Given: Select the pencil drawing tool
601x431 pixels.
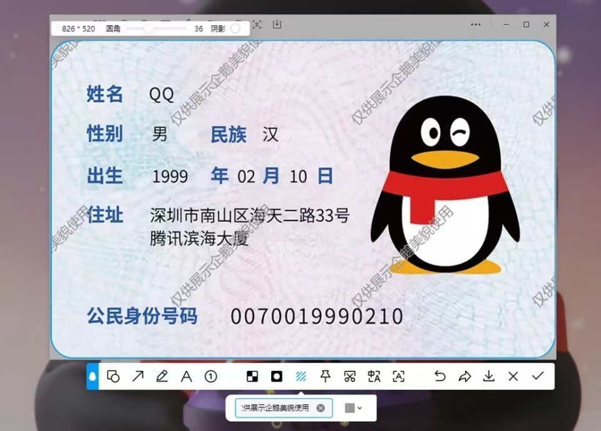Looking at the screenshot, I should 163,376.
